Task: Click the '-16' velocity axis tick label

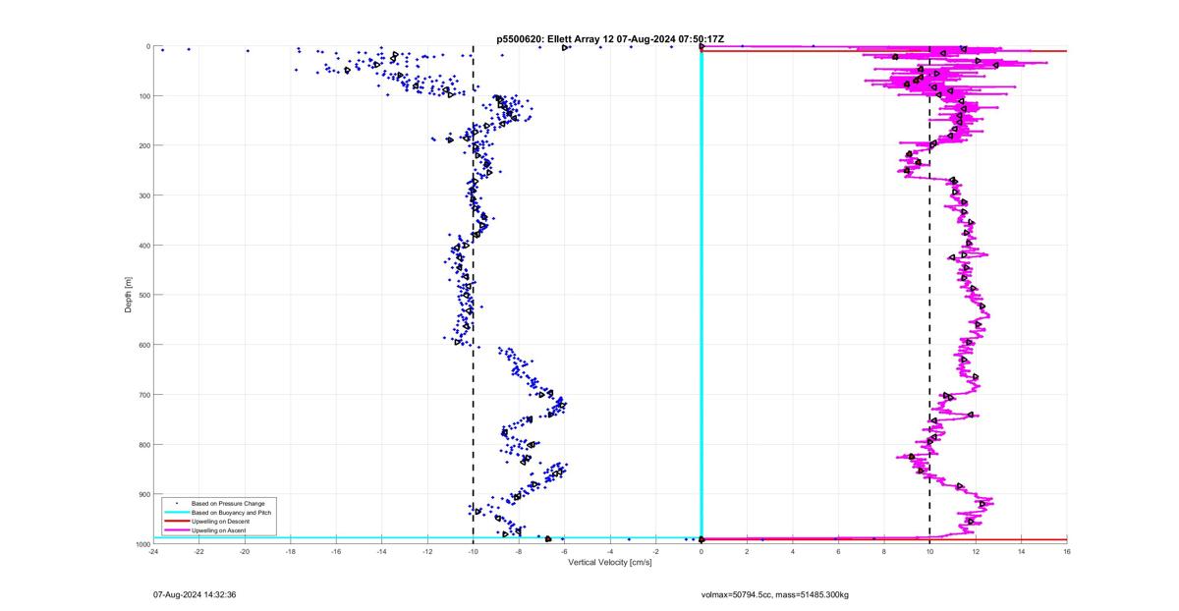Action: [336, 551]
